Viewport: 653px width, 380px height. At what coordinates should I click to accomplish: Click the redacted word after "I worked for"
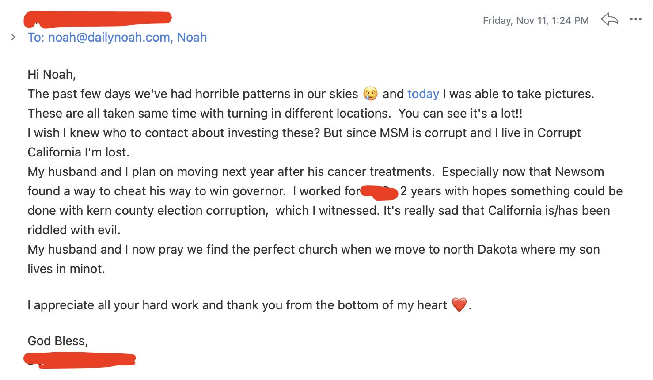point(380,192)
